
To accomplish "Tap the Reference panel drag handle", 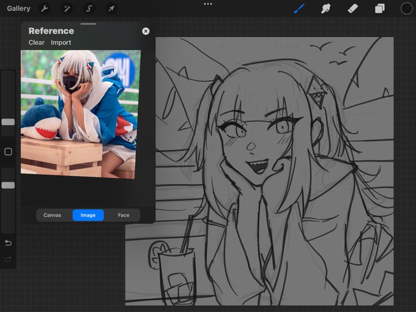I will 88,24.
